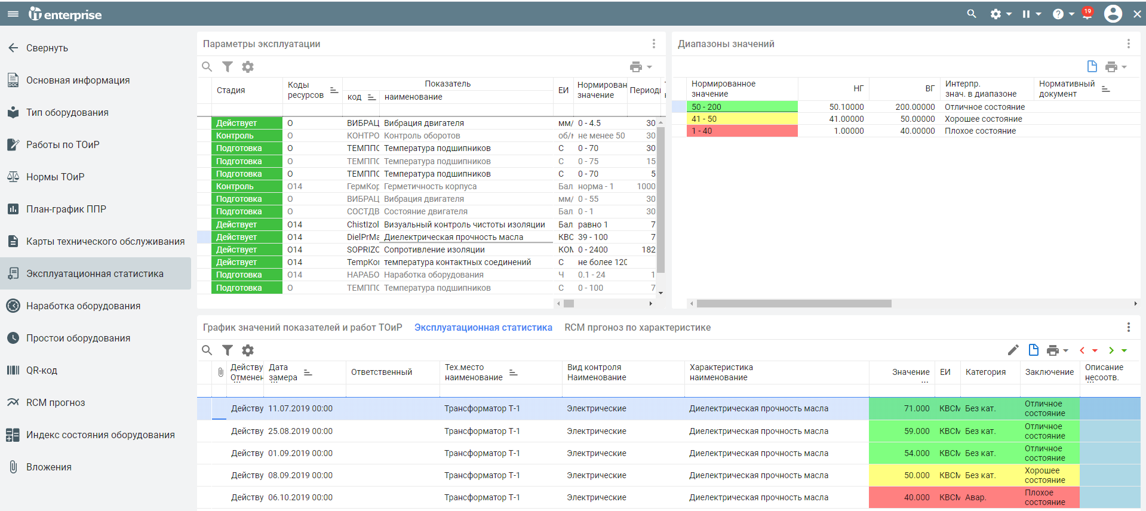Click the magnifier search icon in the top bar
The height and width of the screenshot is (511, 1146).
point(972,14)
